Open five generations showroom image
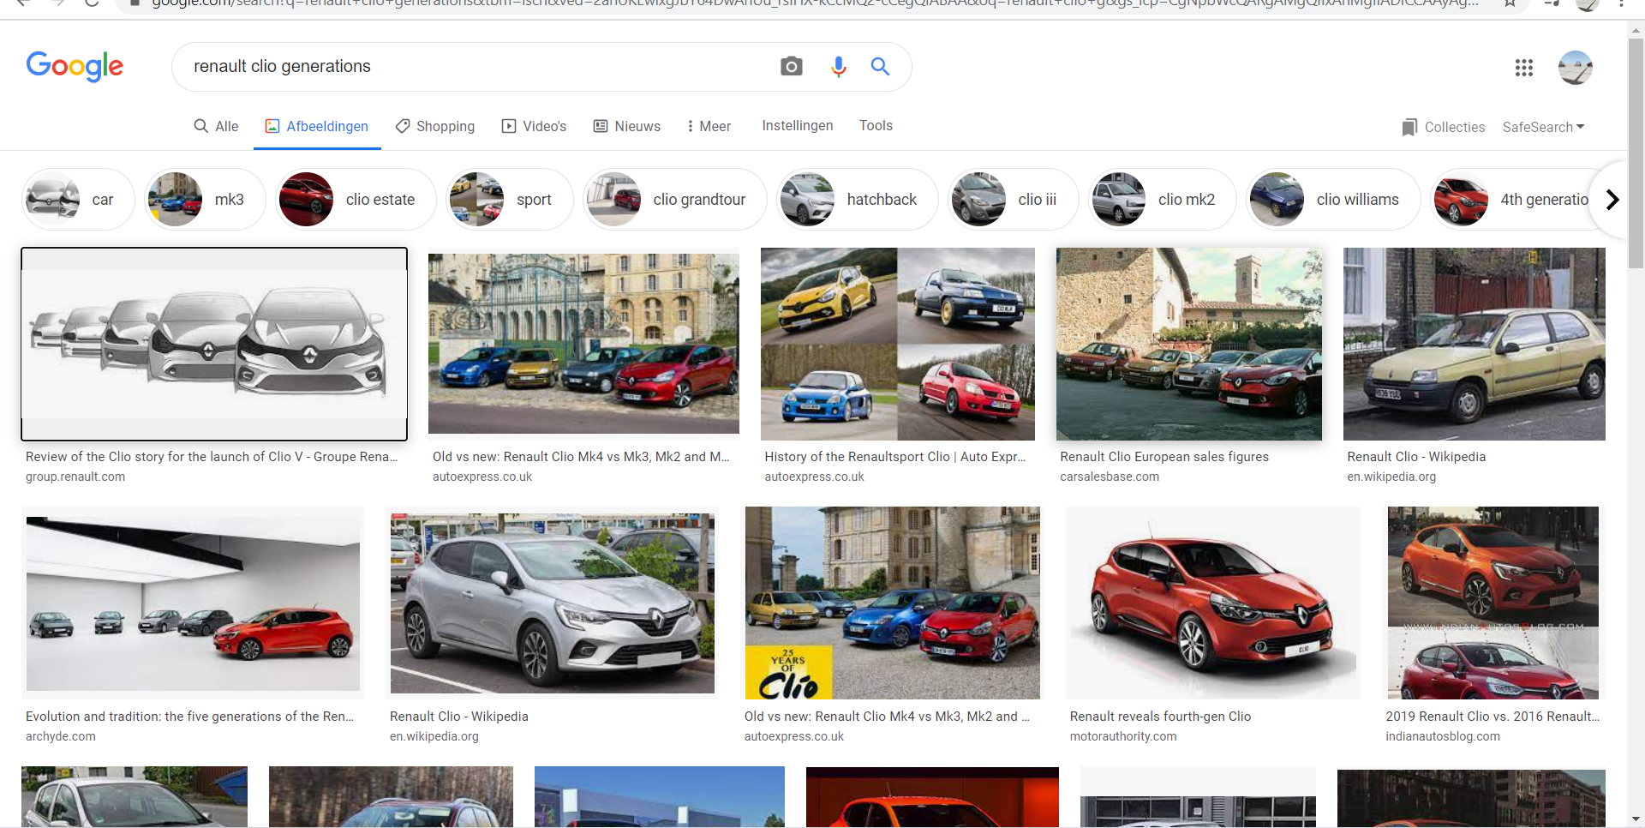This screenshot has width=1645, height=828. [193, 603]
